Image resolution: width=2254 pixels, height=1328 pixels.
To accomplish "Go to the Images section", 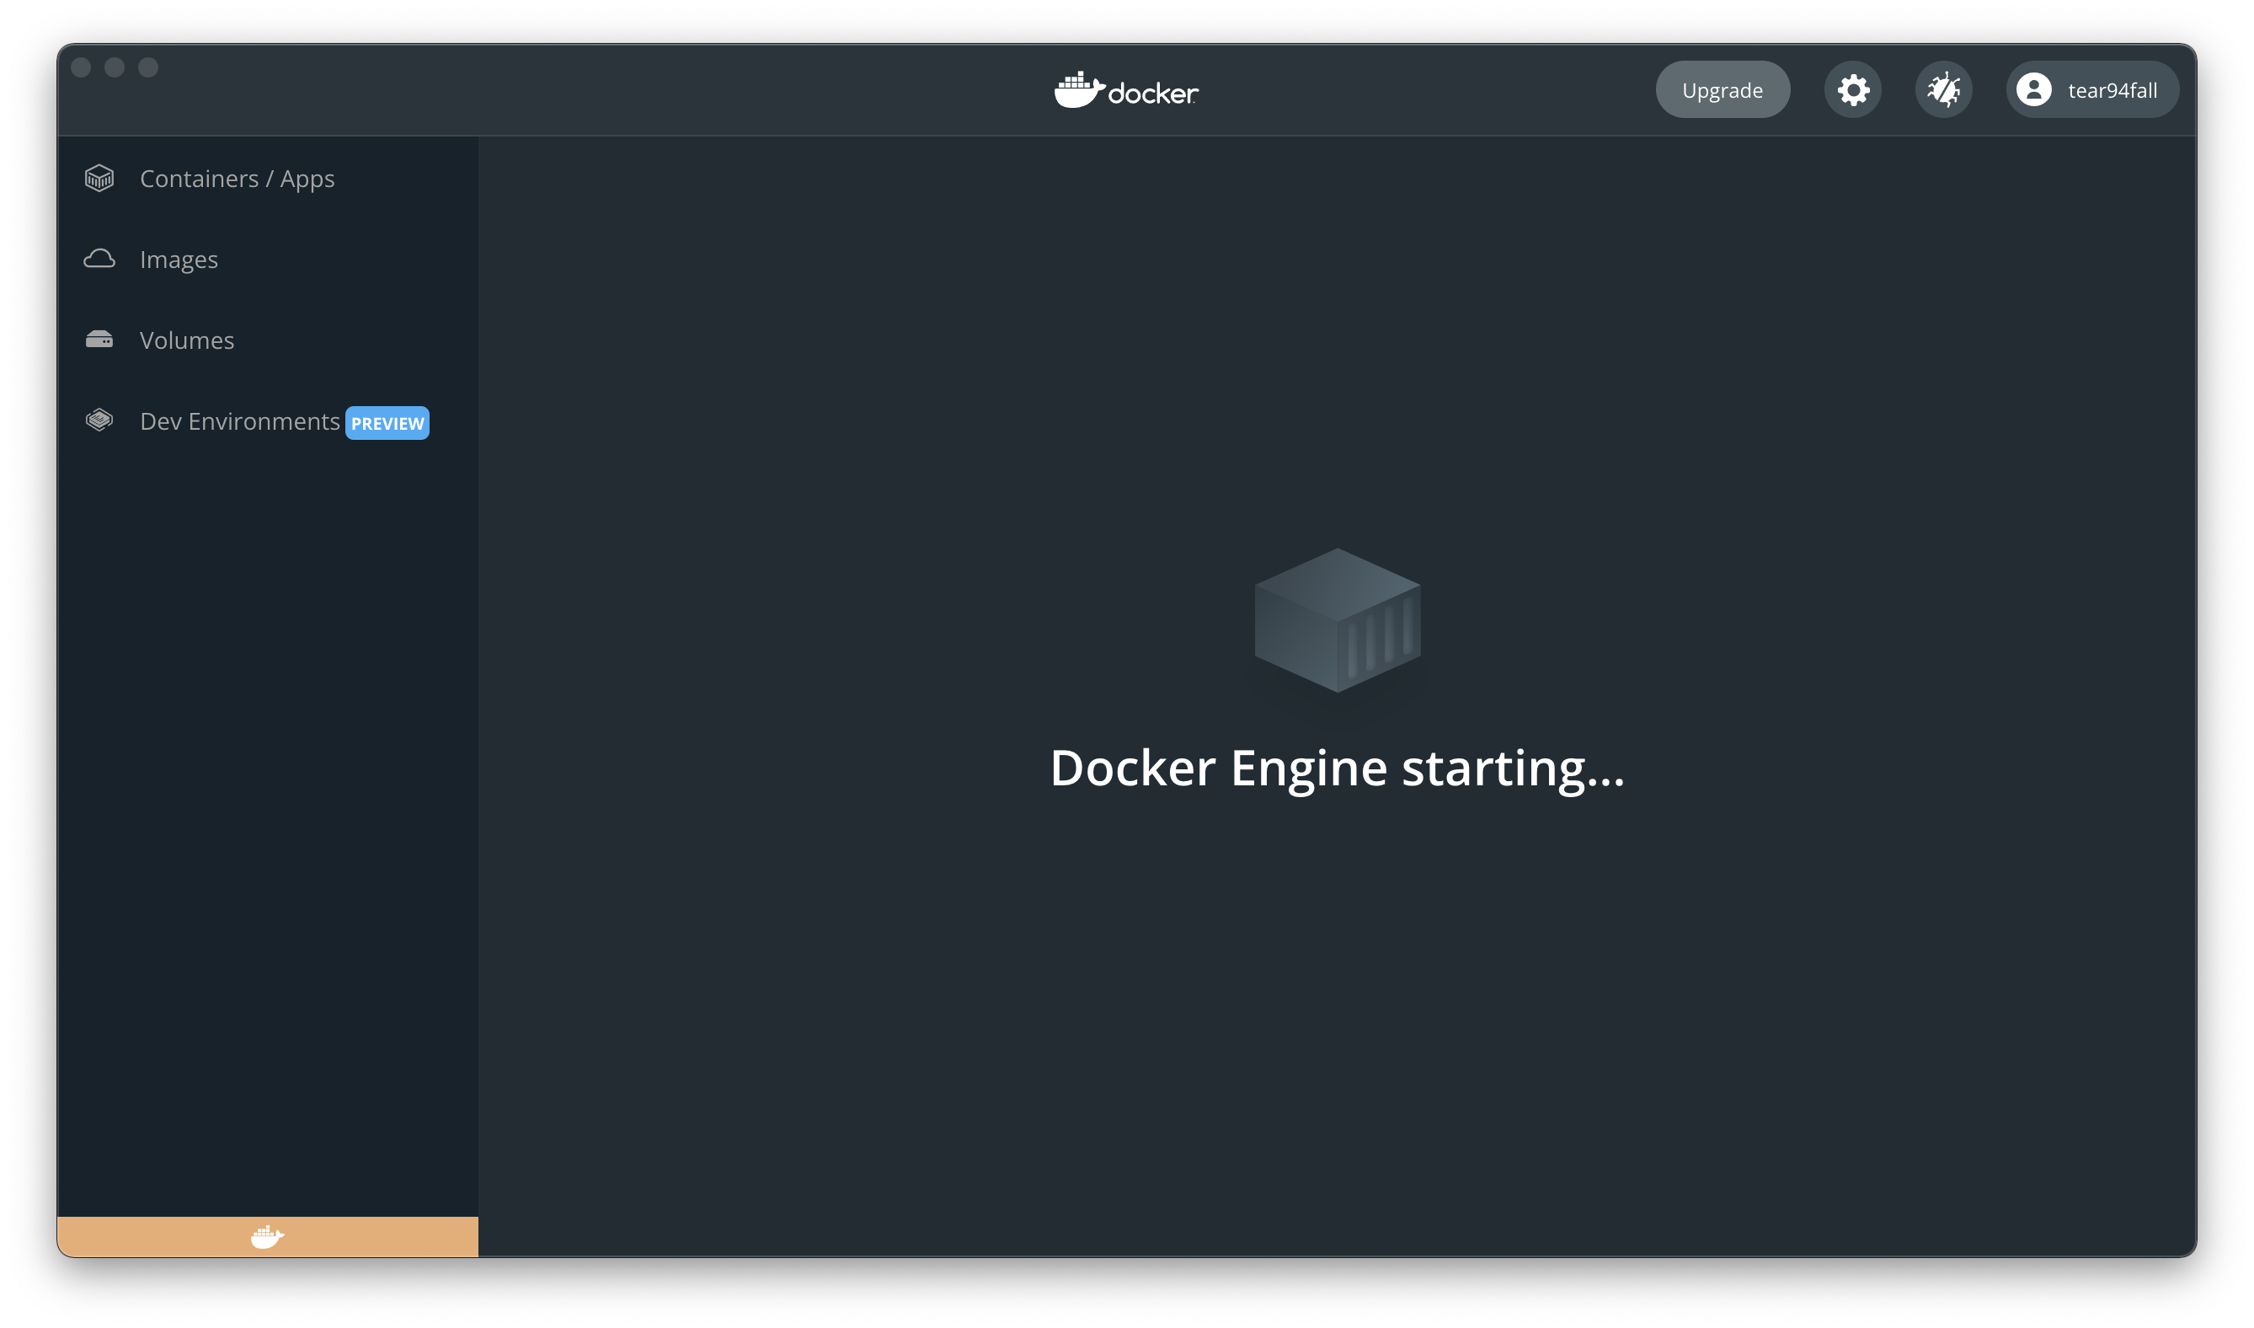I will [x=179, y=260].
